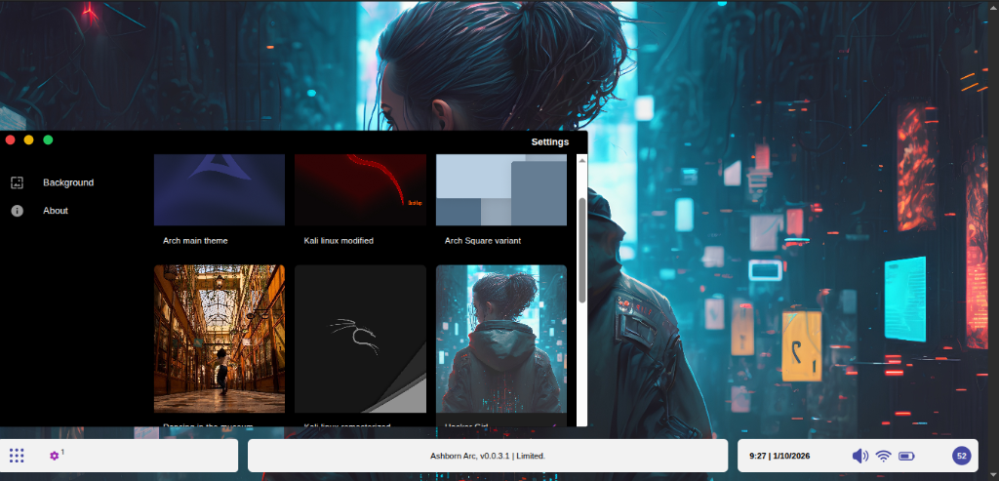The height and width of the screenshot is (481, 999).
Task: Click the settings wallpaper list scrollbar
Action: [x=582, y=249]
